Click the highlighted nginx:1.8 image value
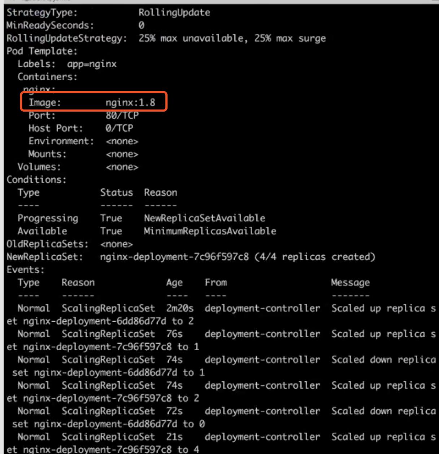The width and height of the screenshot is (439, 454). pyautogui.click(x=130, y=103)
